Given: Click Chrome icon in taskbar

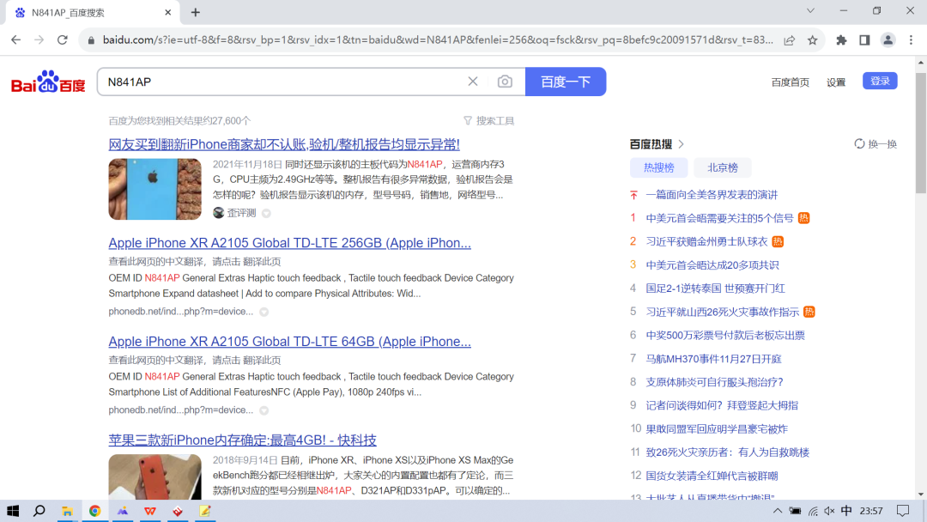Looking at the screenshot, I should click(94, 511).
